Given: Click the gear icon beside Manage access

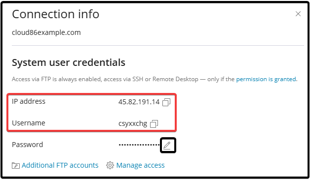Looking at the screenshot, I should [x=110, y=165].
